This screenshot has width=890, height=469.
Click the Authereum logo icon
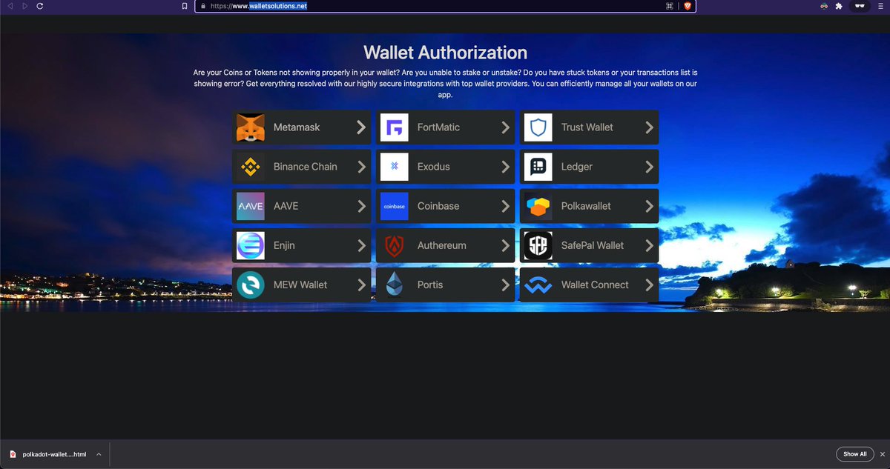pyautogui.click(x=395, y=245)
